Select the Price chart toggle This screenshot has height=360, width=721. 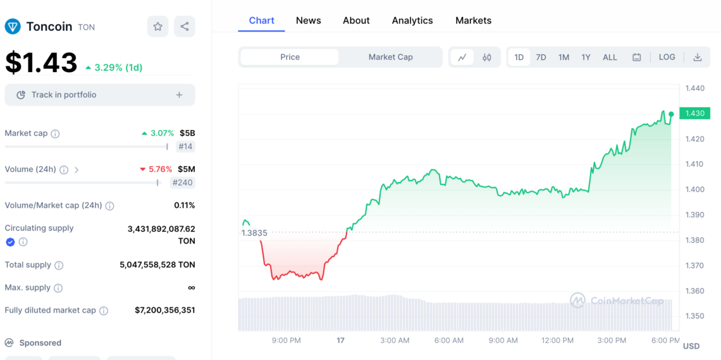[290, 57]
